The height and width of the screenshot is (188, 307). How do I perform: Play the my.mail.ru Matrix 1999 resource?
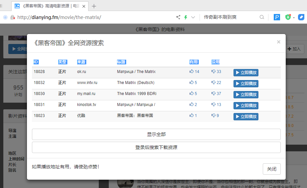coord(246,95)
